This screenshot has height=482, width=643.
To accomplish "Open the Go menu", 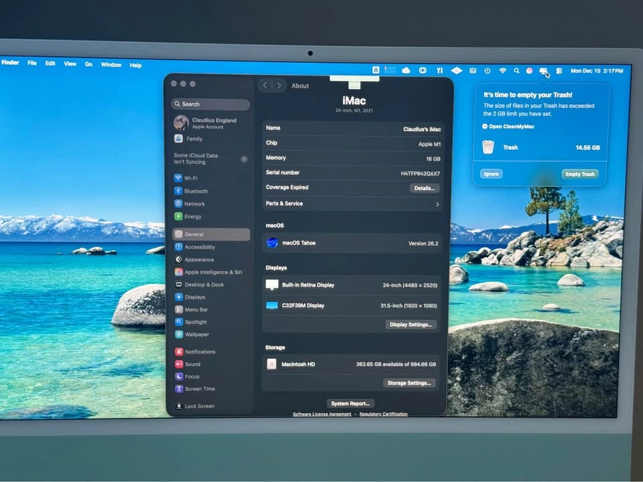I will pyautogui.click(x=88, y=64).
